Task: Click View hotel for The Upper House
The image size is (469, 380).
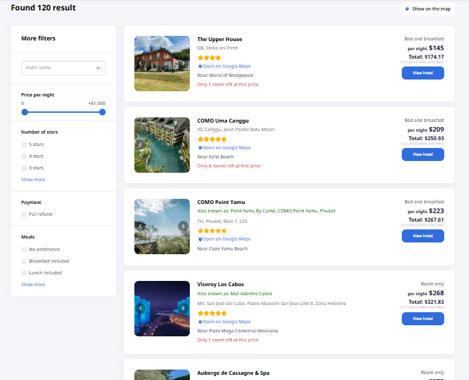Action: pyautogui.click(x=423, y=73)
